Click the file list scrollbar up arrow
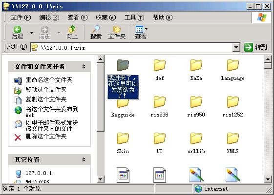Viewport: 274px width, 195px height. coord(268,59)
